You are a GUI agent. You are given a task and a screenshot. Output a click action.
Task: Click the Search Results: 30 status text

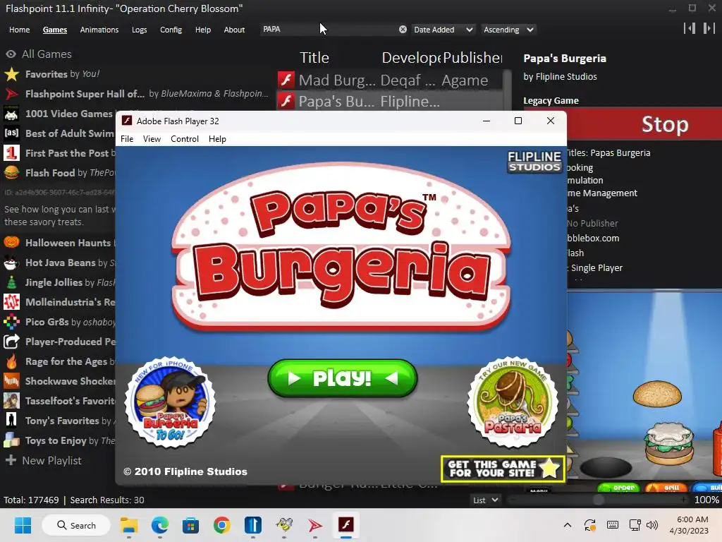coord(107,500)
